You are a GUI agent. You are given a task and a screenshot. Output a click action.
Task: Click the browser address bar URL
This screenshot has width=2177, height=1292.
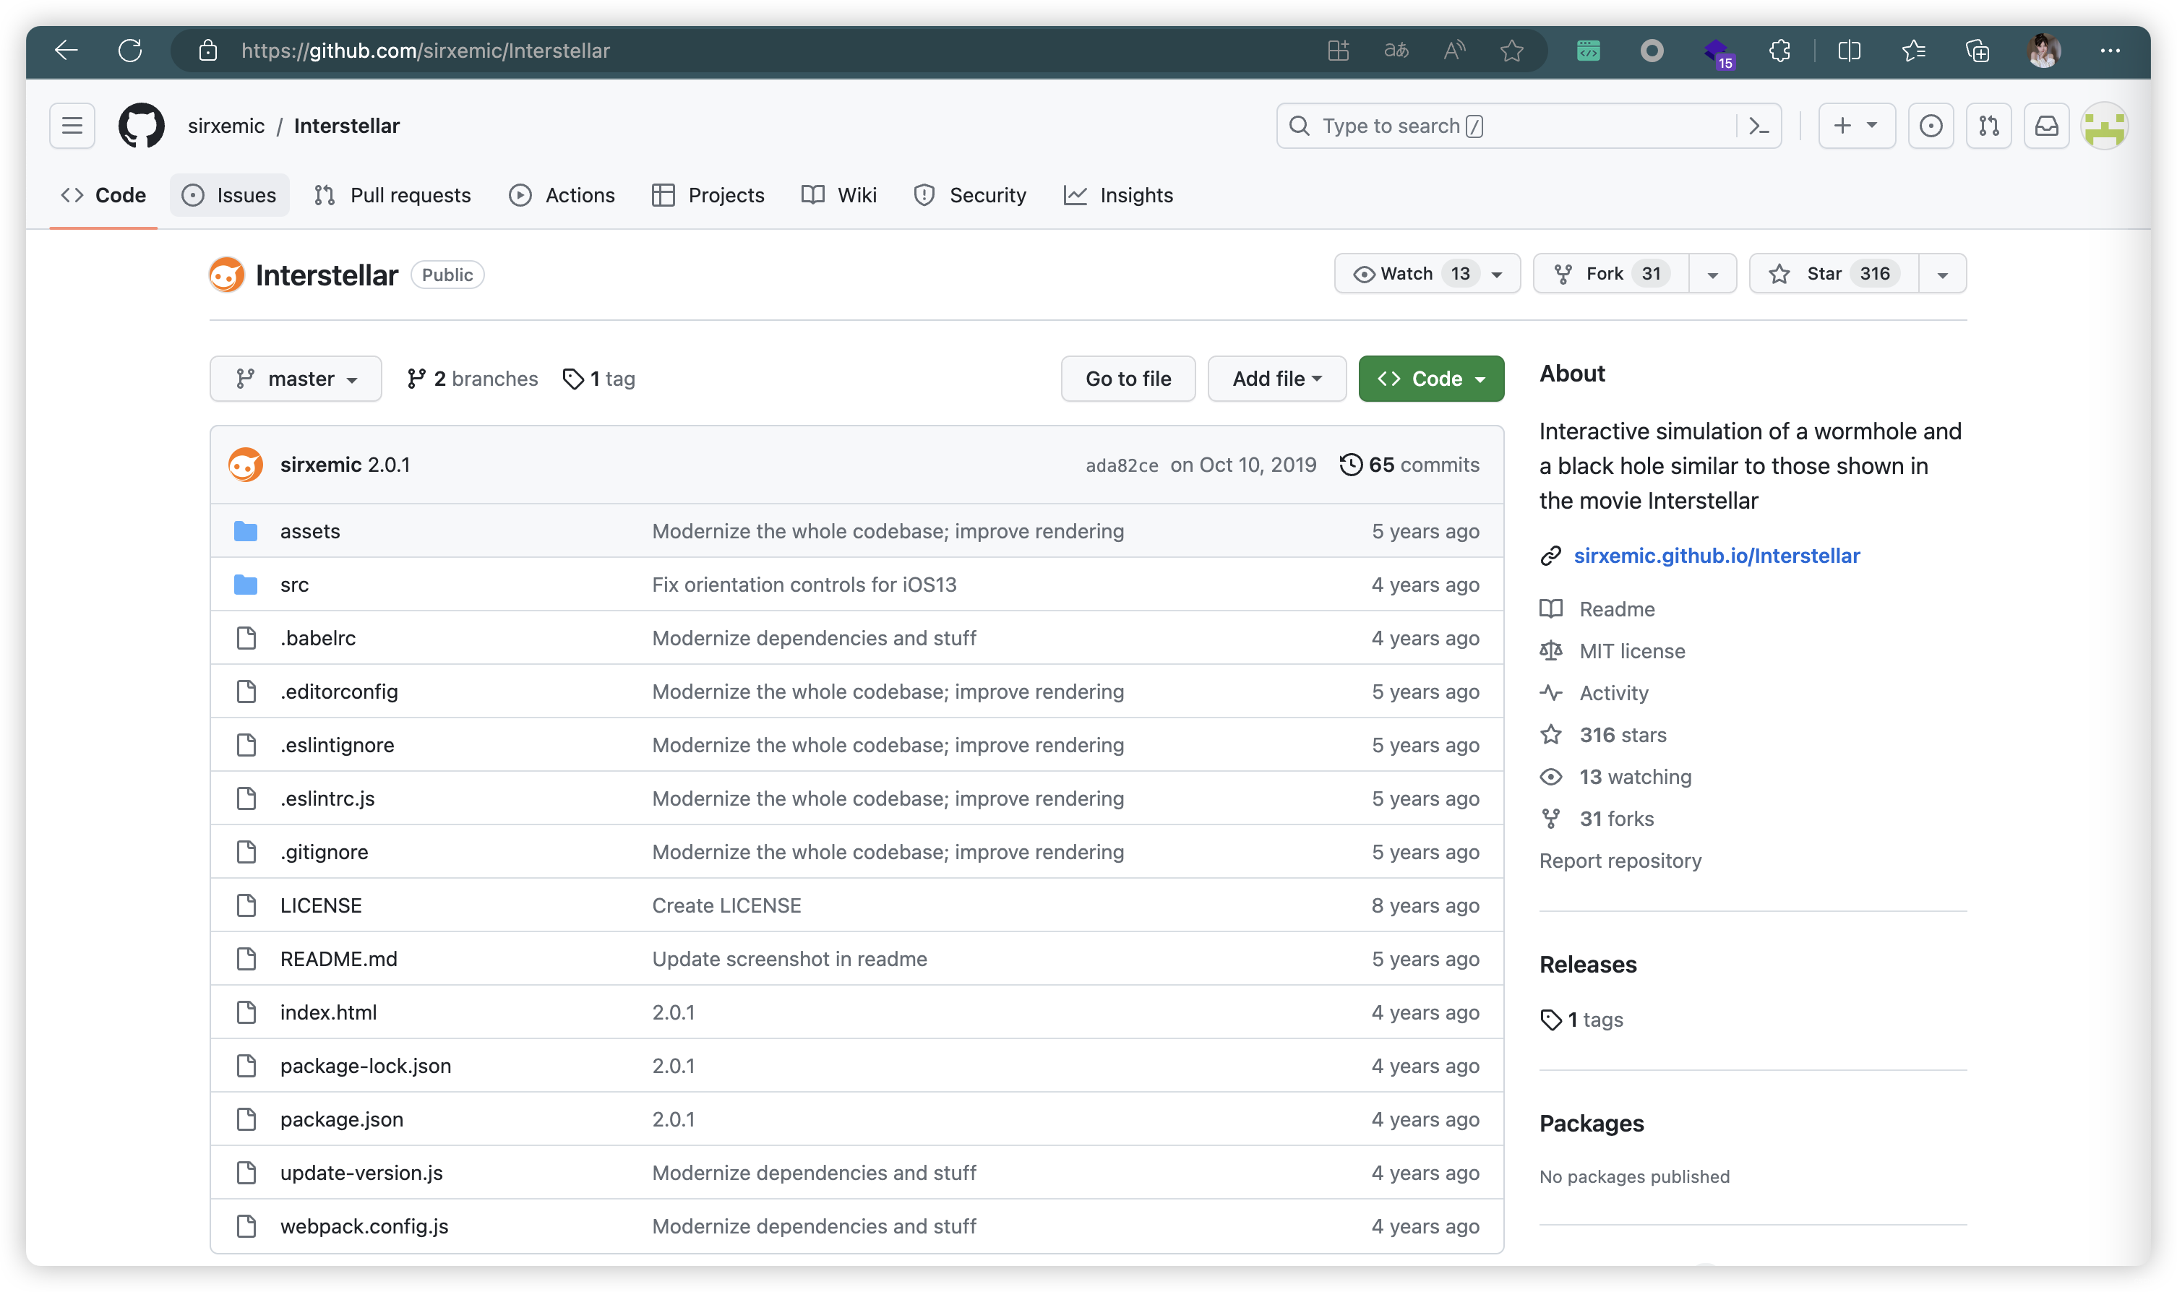point(426,51)
